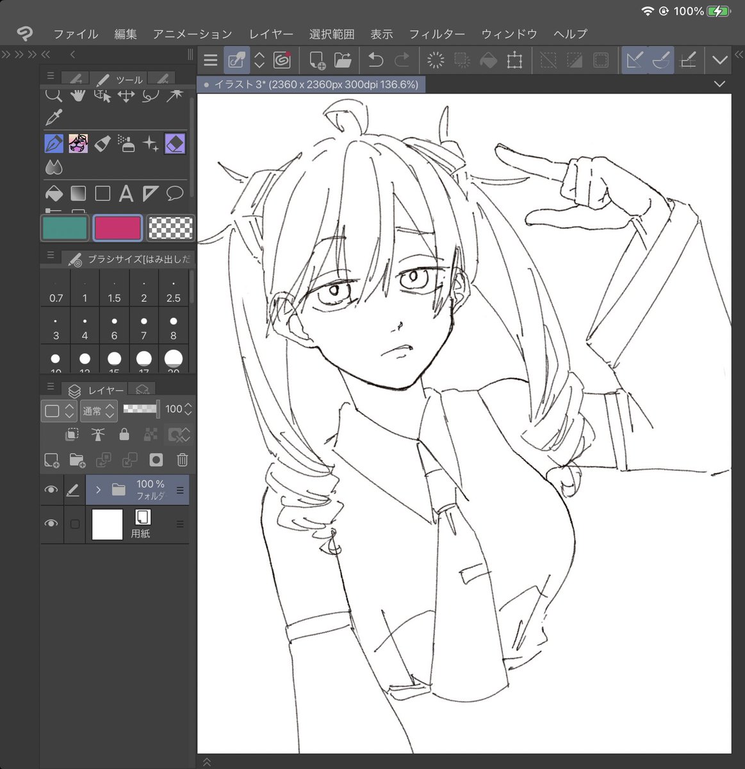Open file using folder icon in command bar
This screenshot has height=769, width=745.
pyautogui.click(x=343, y=61)
